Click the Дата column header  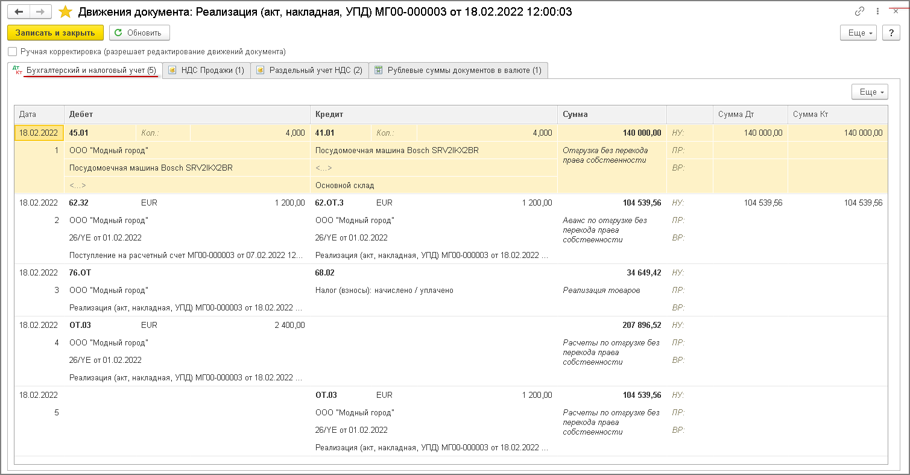39,115
